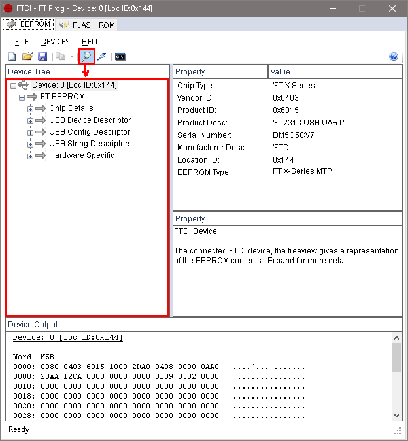Click the arrow icon beside Chip Details
The width and height of the screenshot is (408, 441).
pyautogui.click(x=41, y=108)
